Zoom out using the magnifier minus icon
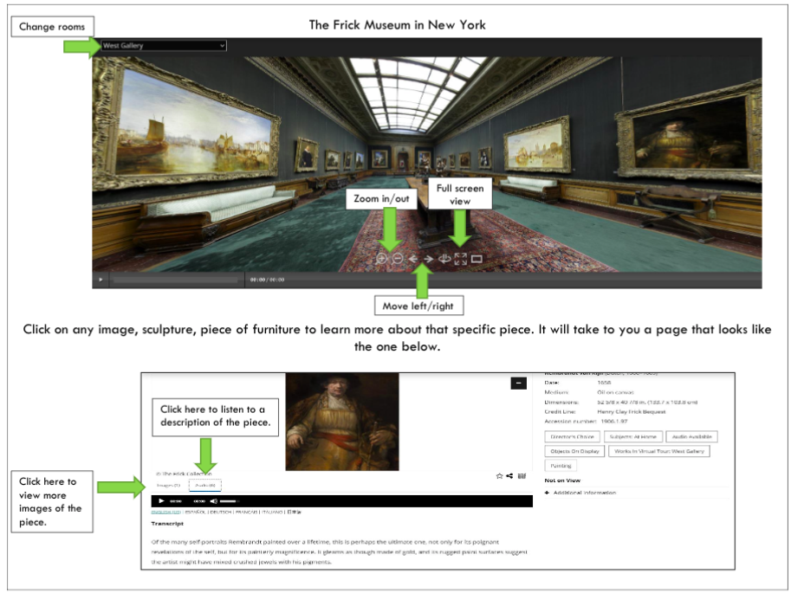The height and width of the screenshot is (606, 804). pyautogui.click(x=398, y=259)
